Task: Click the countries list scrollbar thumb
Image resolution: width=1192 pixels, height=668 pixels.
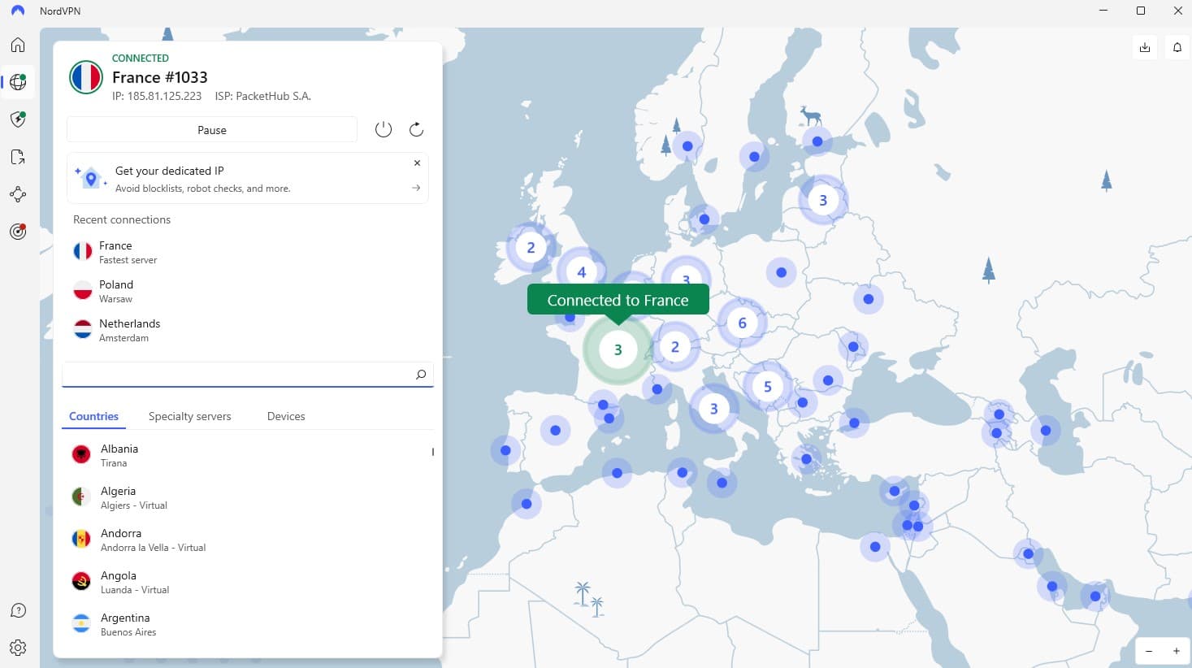Action: click(432, 452)
